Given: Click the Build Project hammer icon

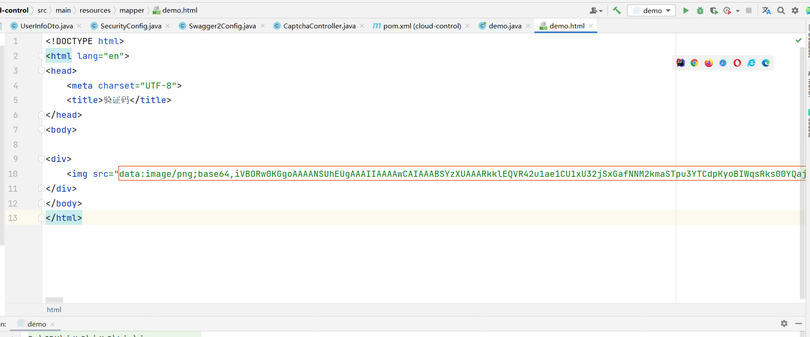Looking at the screenshot, I should pos(617,10).
